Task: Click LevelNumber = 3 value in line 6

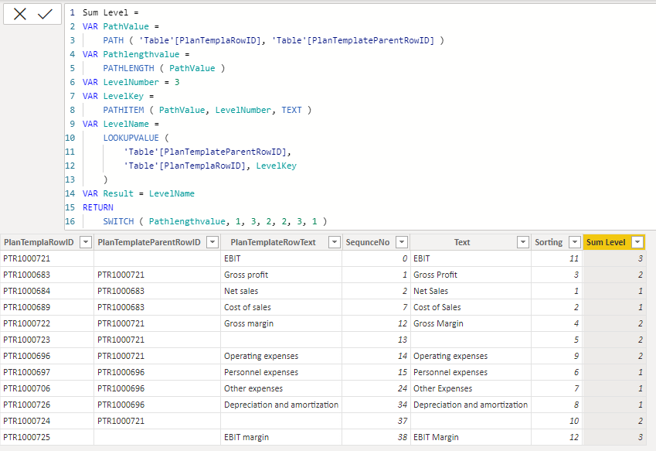Action: (177, 82)
